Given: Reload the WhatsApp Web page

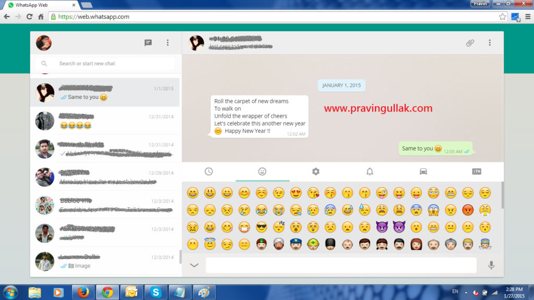Looking at the screenshot, I should tap(30, 17).
